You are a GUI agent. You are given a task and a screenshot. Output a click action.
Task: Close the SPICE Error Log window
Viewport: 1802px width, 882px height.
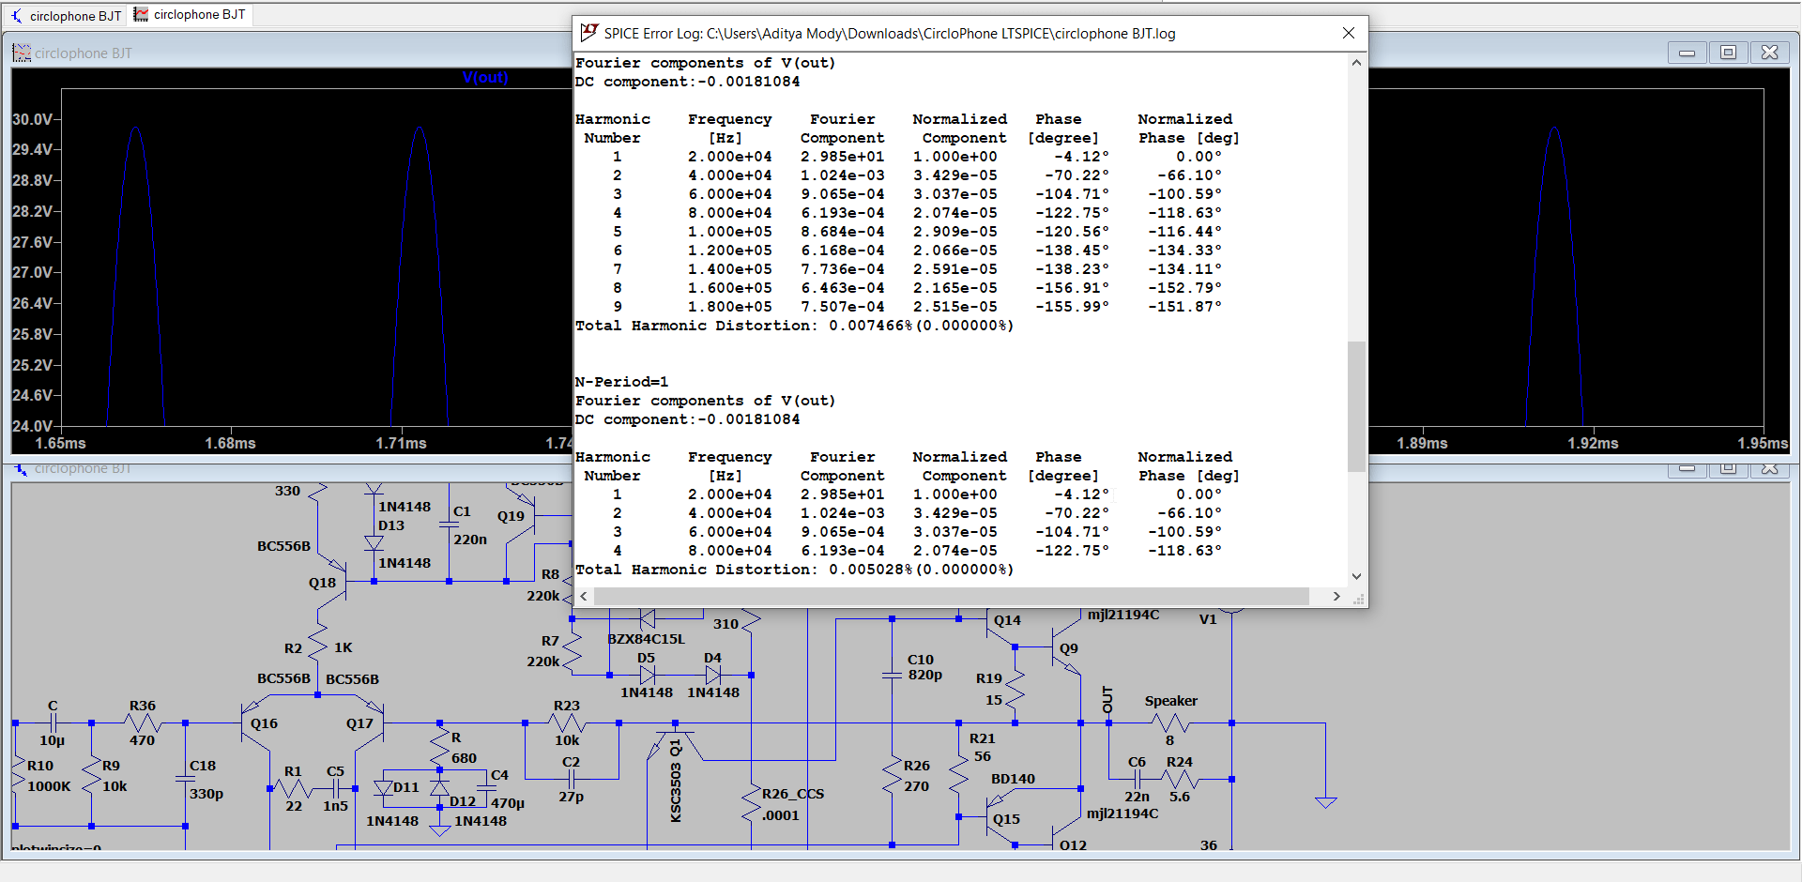click(1348, 33)
